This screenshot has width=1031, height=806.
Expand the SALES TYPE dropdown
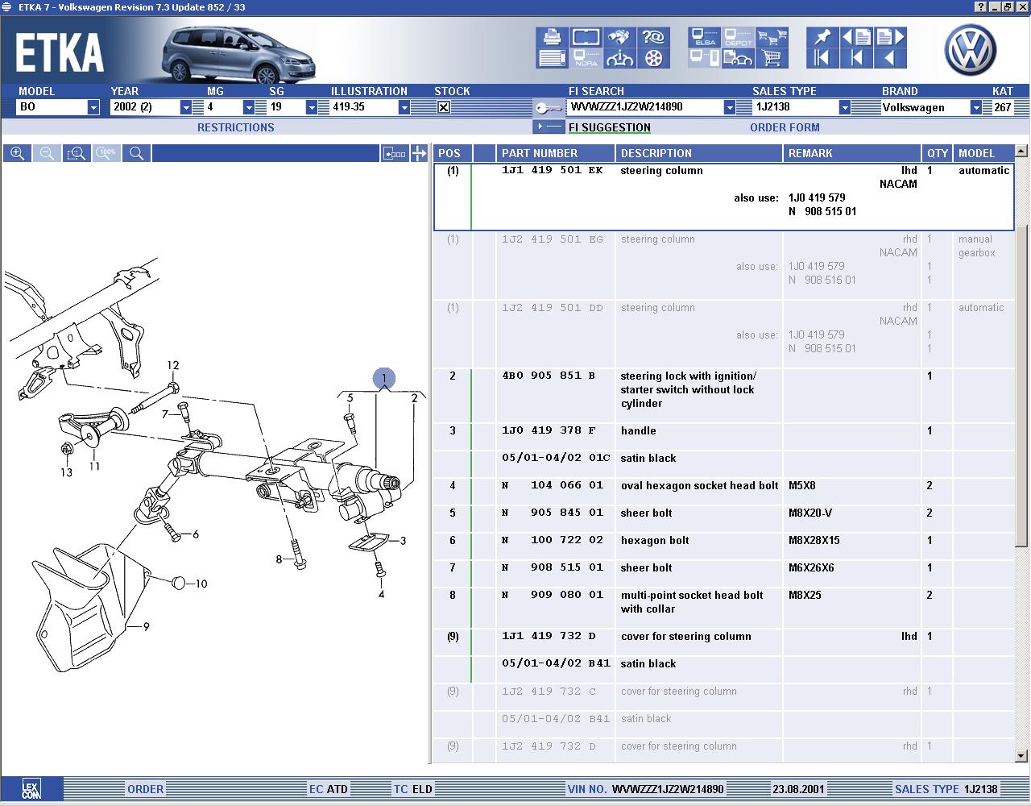tap(844, 107)
